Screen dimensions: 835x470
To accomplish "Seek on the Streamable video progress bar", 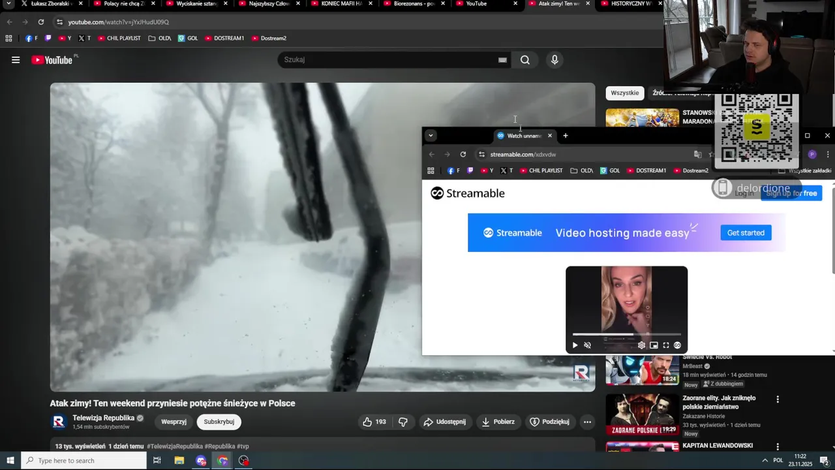I will click(626, 335).
